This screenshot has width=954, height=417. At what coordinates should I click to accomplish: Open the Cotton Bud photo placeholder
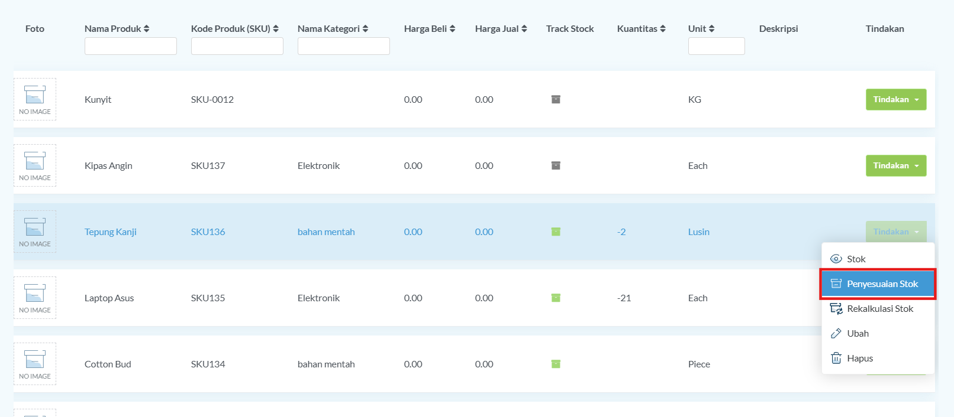pos(35,364)
